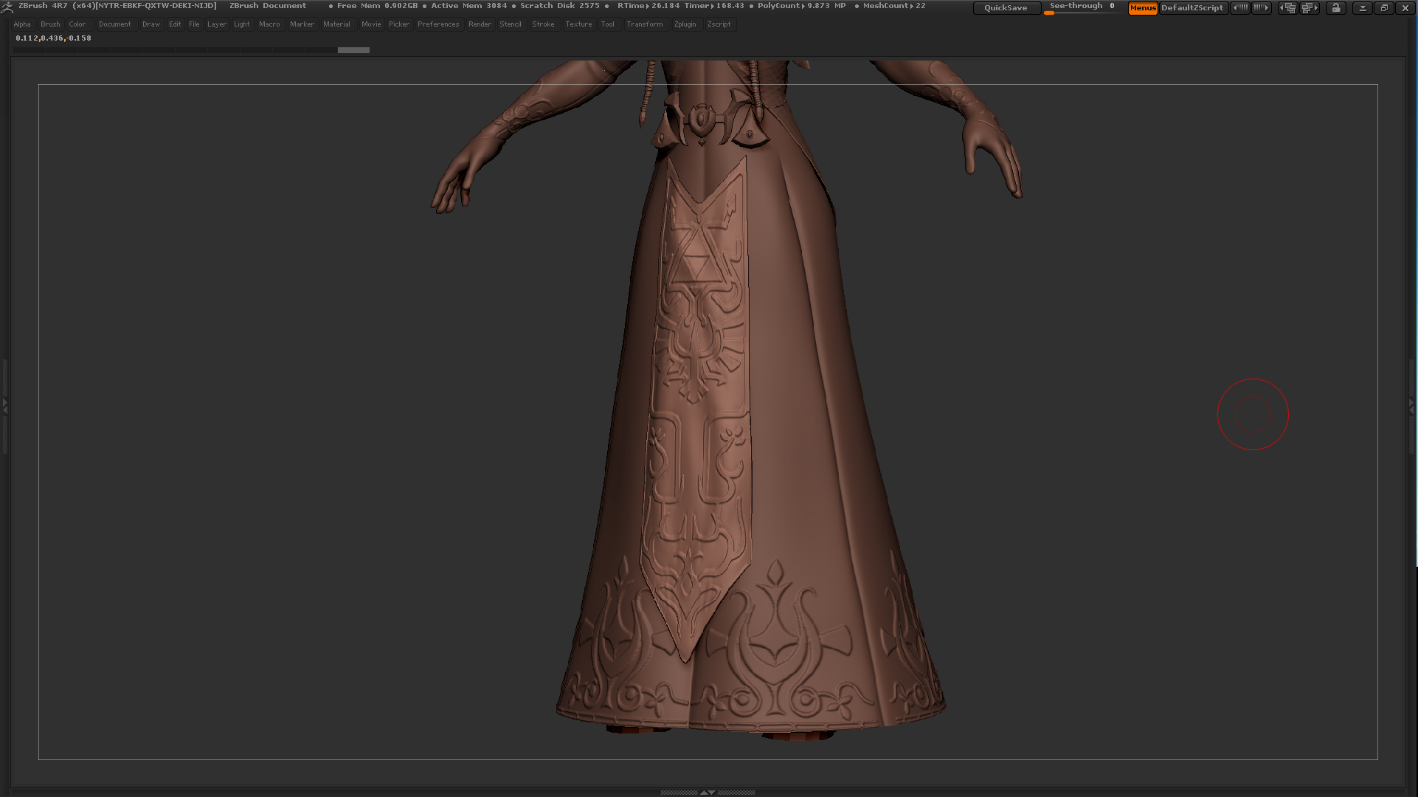Click the model's left hand on canvas

(994, 156)
